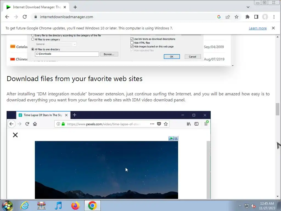Click the Pocket save icon

tap(159, 124)
